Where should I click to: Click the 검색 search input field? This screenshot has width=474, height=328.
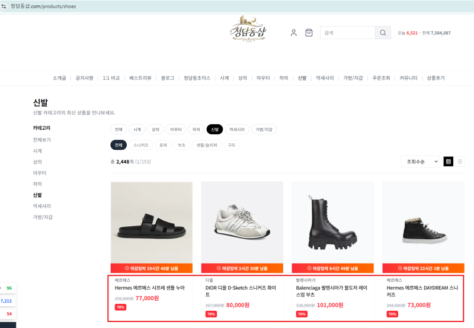[x=347, y=33]
